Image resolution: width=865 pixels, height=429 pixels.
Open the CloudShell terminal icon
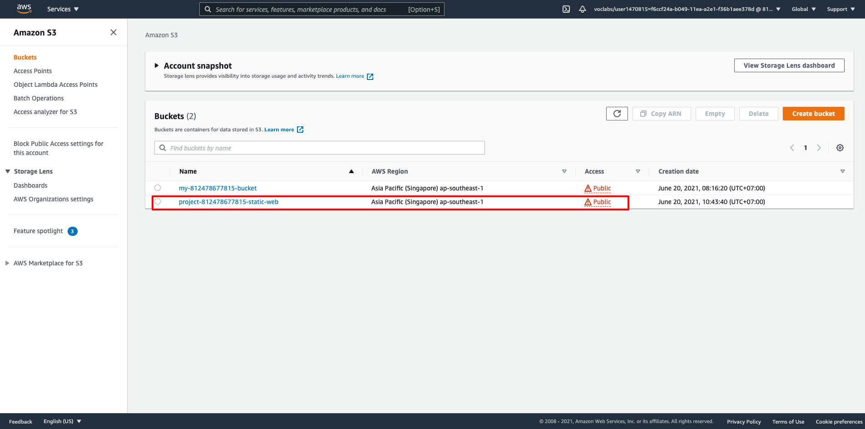coord(566,9)
